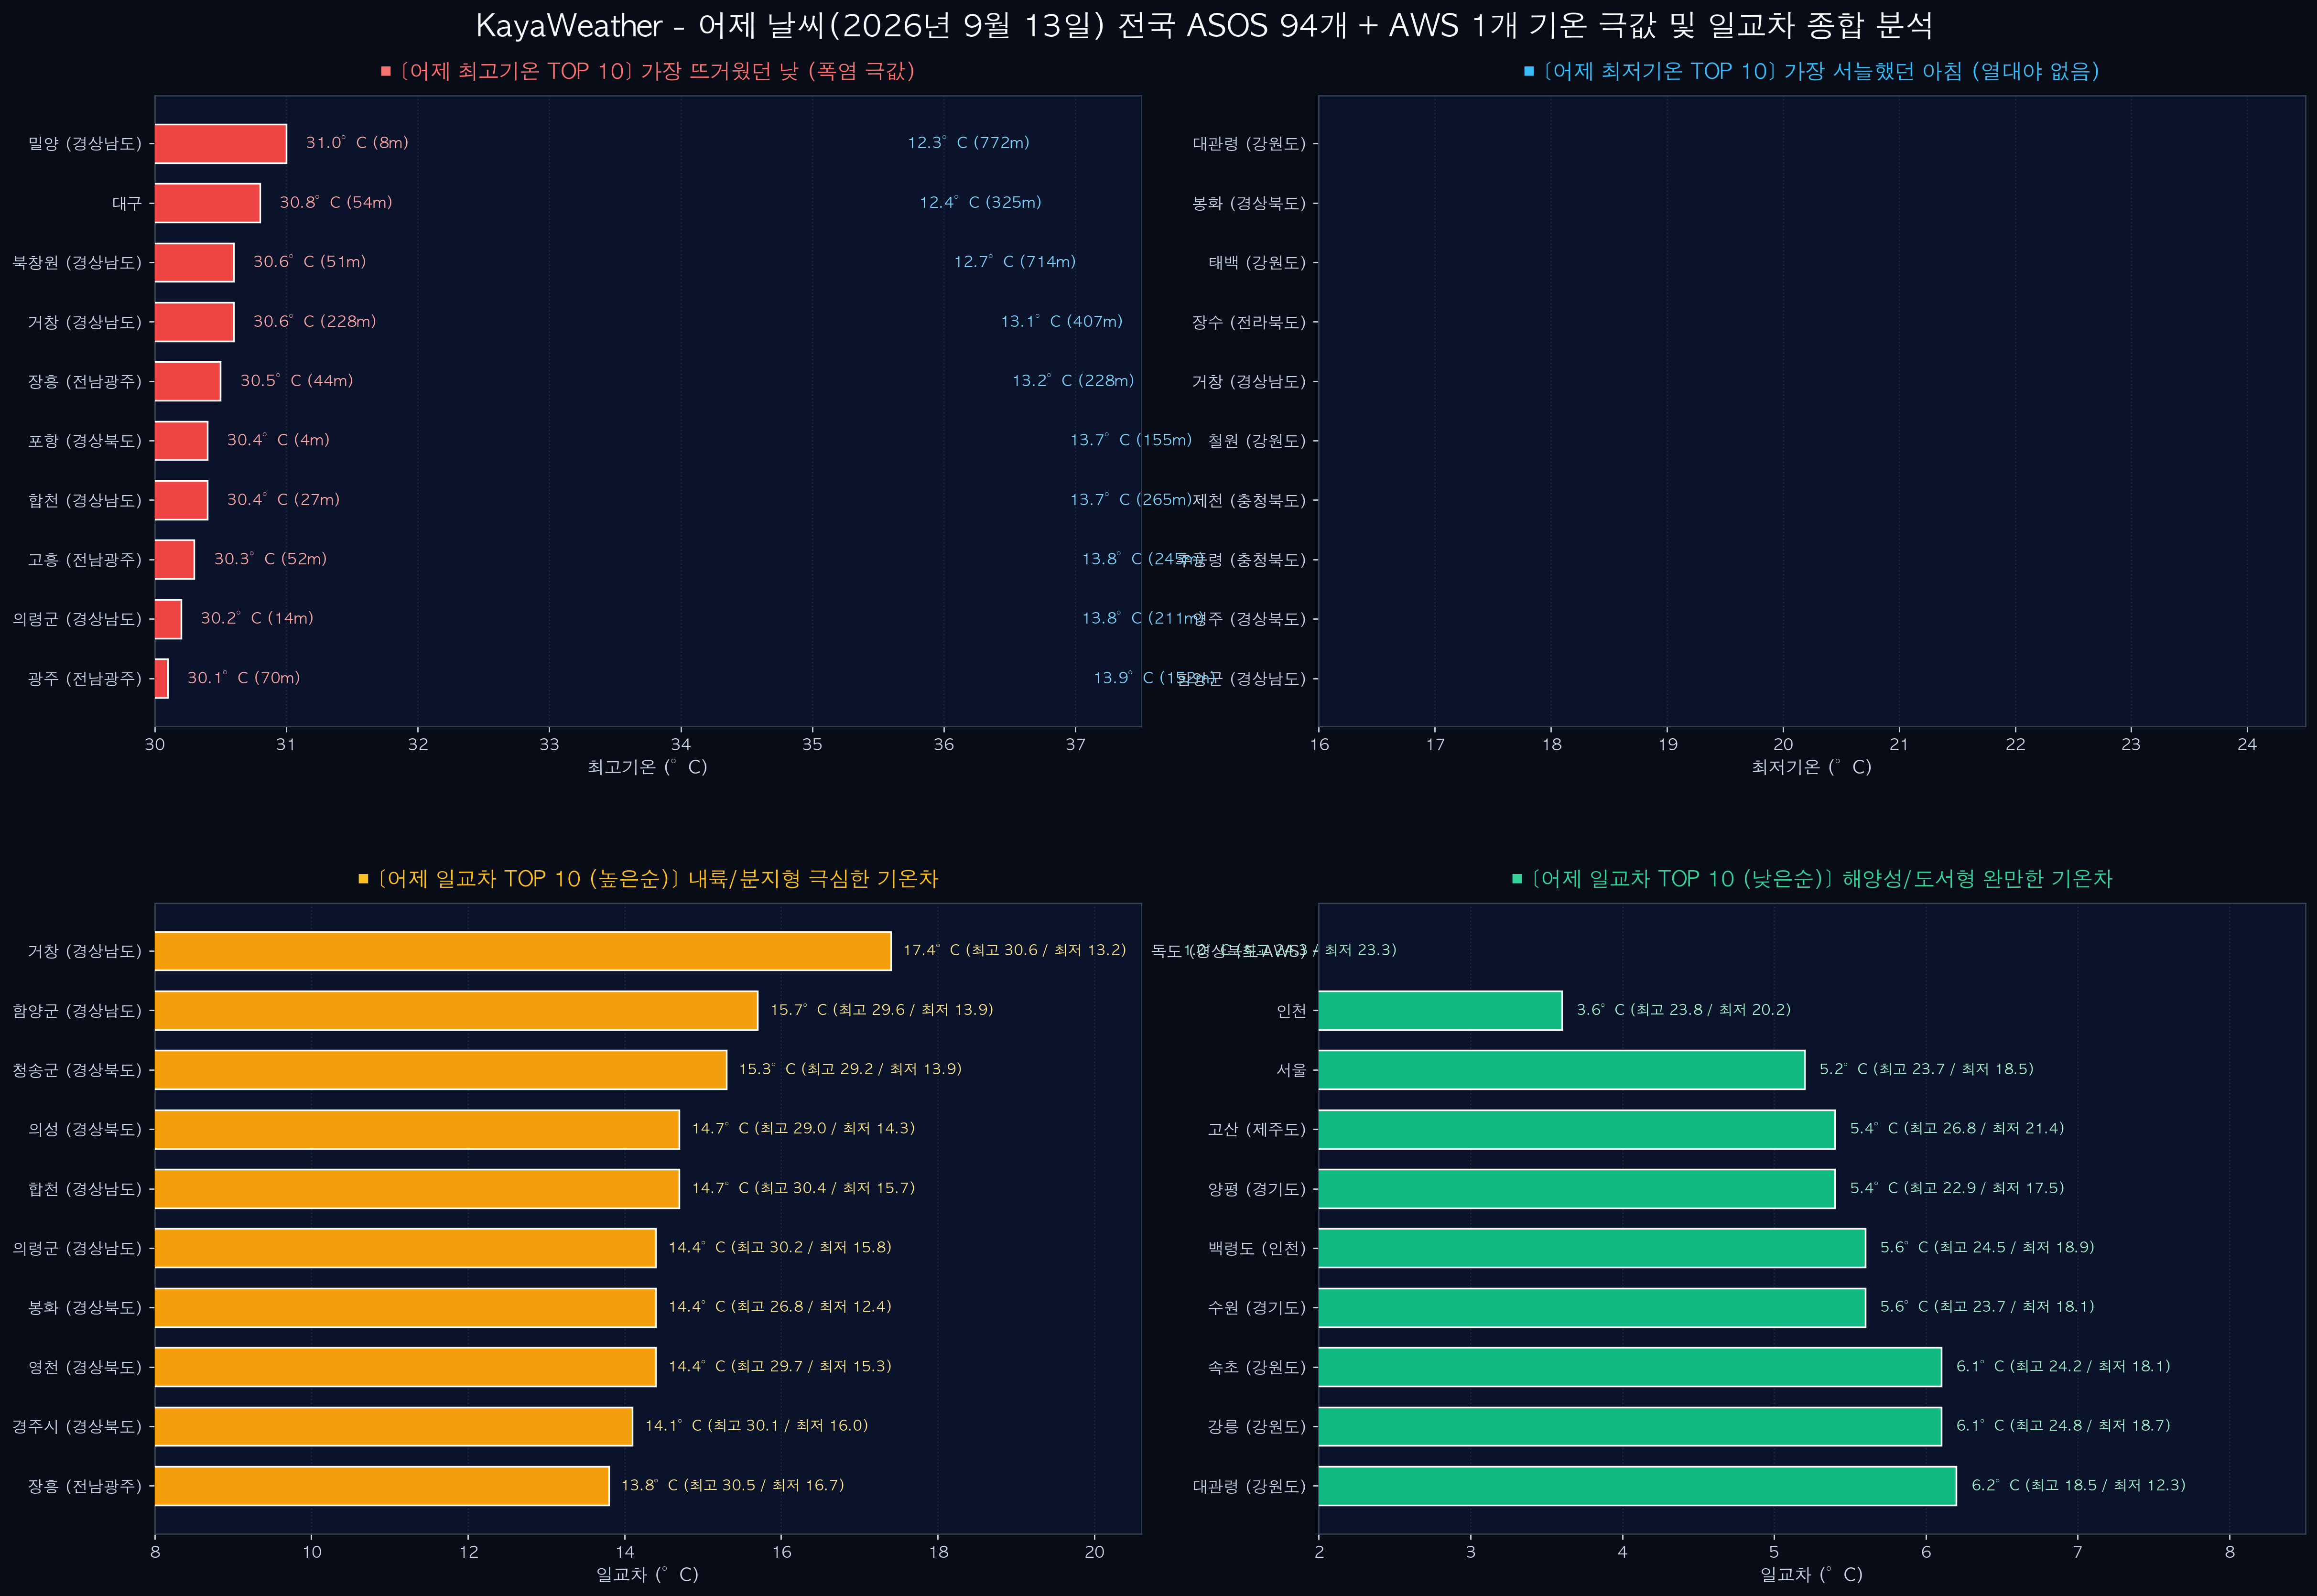Click the green bar for 속초 (강원도)
The height and width of the screenshot is (1596, 2317).
click(x=1630, y=1367)
